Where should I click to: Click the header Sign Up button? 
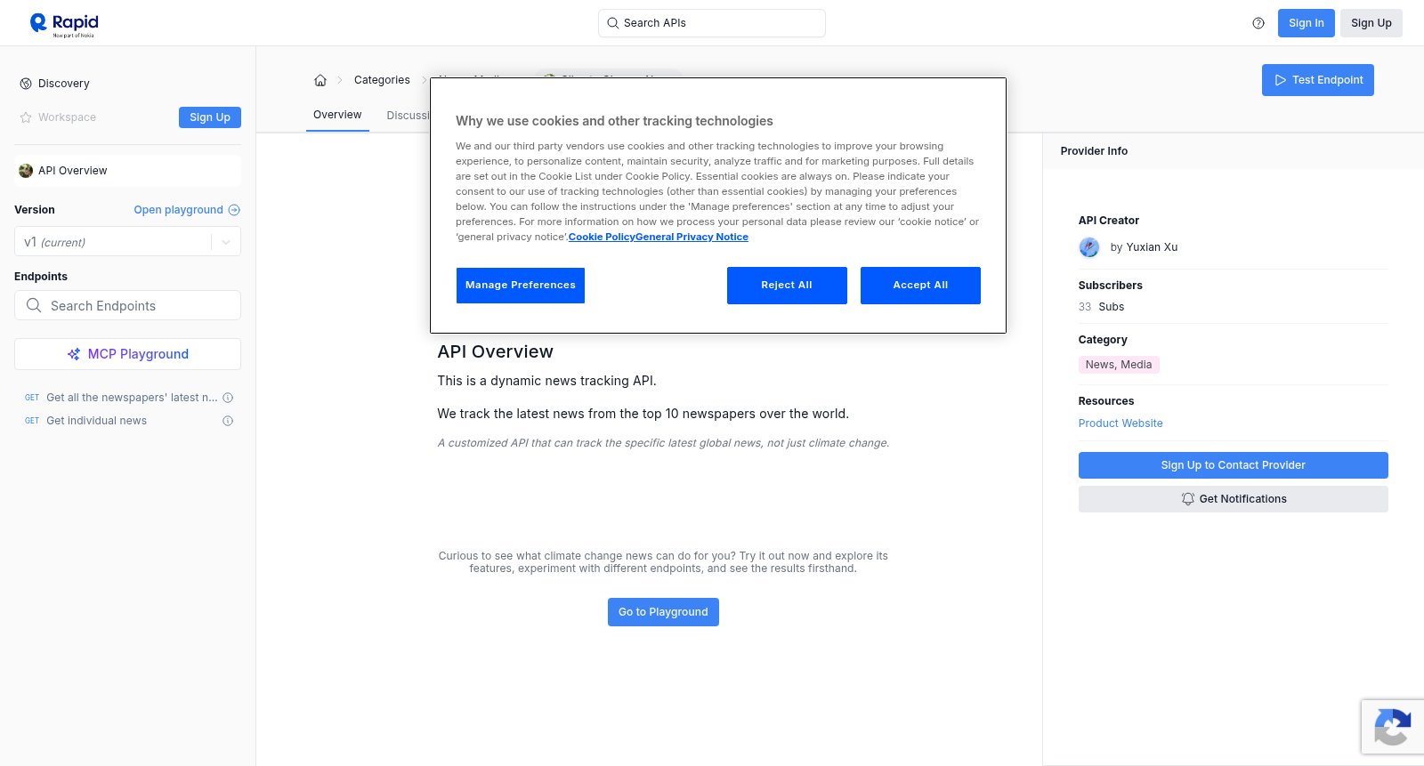point(1371,23)
